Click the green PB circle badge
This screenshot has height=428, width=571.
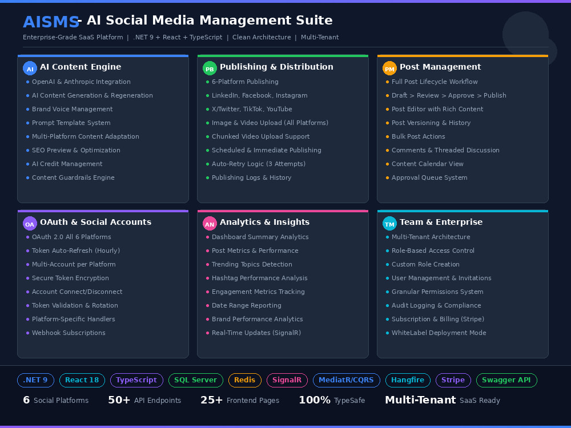pos(210,68)
